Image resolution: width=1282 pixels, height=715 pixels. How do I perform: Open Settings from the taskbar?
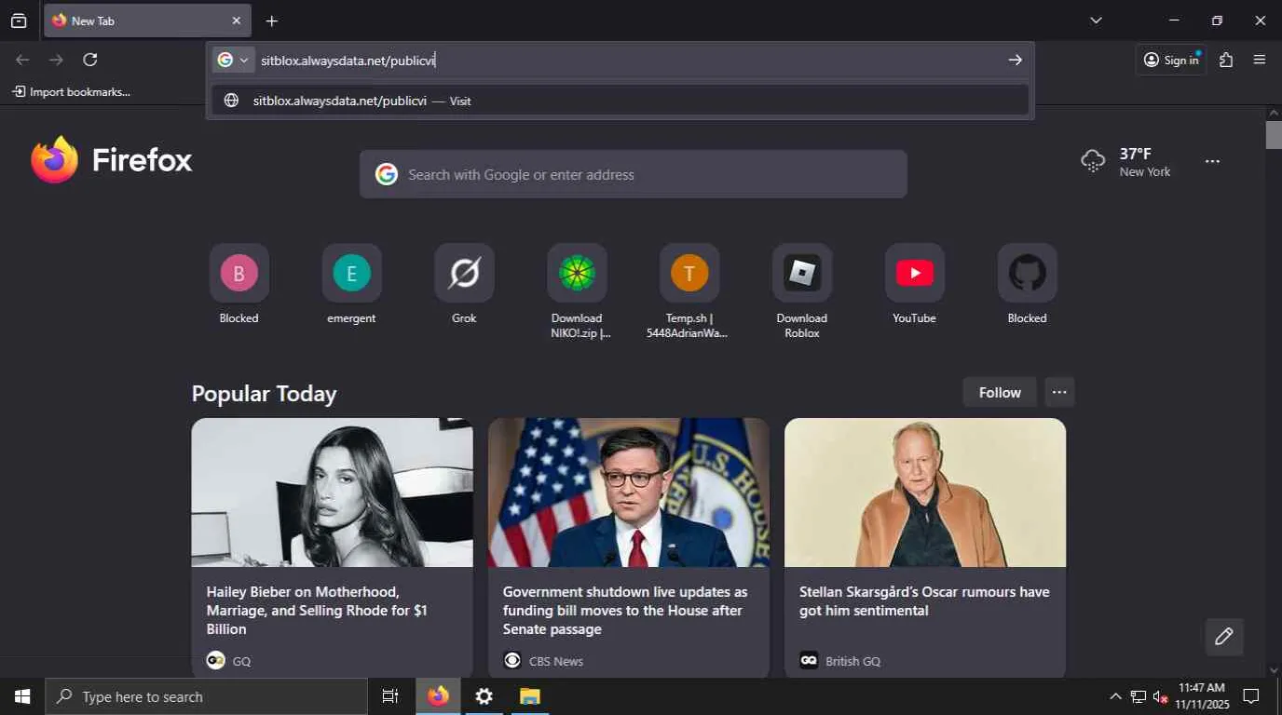(484, 696)
